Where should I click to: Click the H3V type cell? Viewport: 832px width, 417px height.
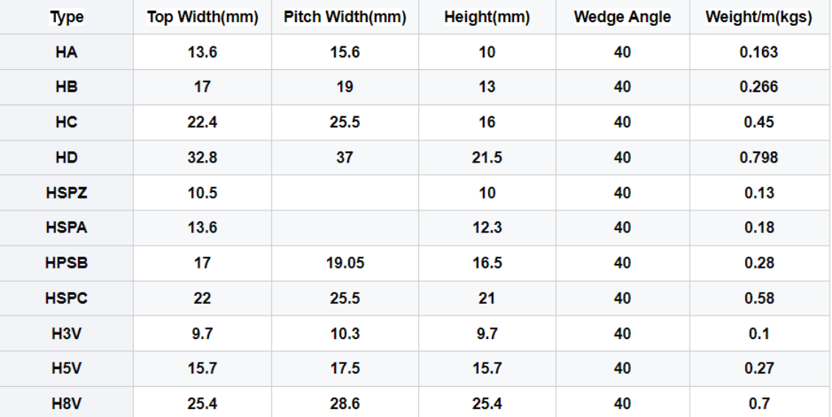pos(66,334)
